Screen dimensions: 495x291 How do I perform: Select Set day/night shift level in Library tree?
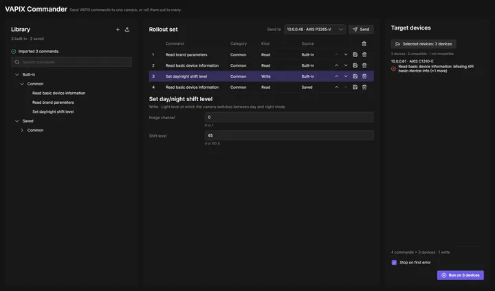coord(53,111)
